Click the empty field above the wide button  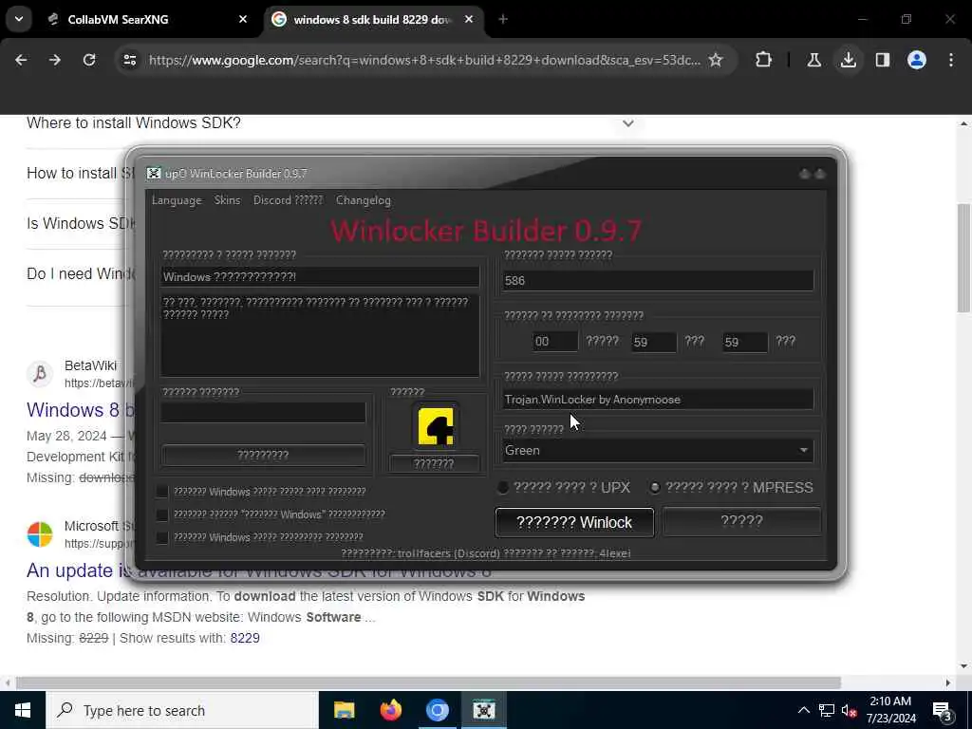click(263, 412)
